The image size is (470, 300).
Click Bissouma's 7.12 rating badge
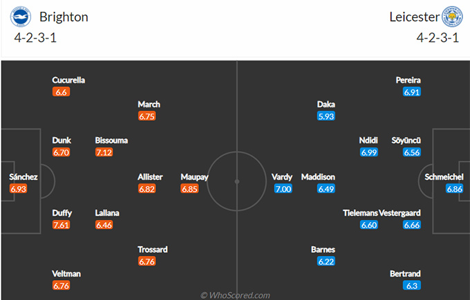pyautogui.click(x=104, y=152)
